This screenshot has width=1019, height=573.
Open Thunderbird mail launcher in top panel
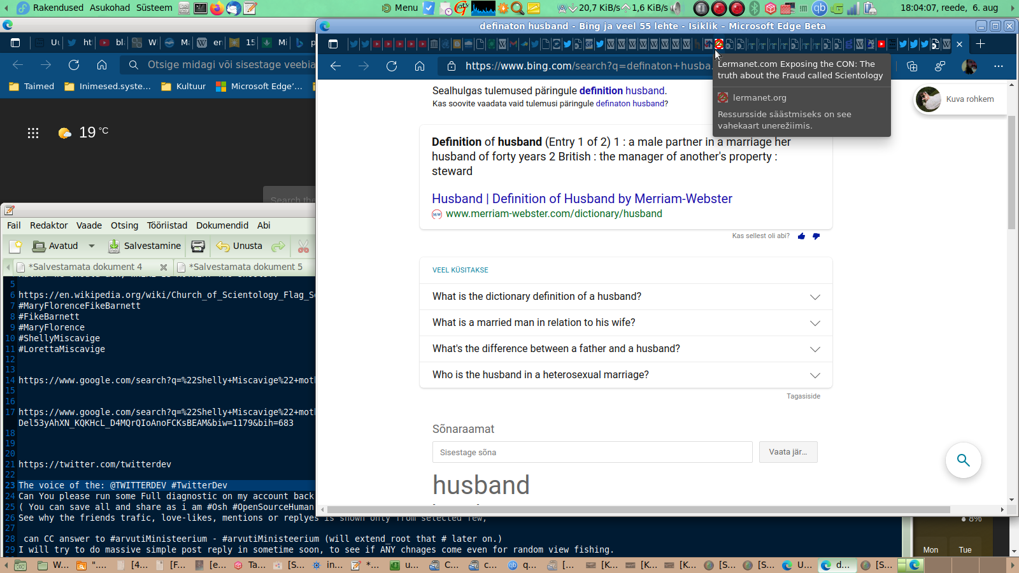coord(234,8)
